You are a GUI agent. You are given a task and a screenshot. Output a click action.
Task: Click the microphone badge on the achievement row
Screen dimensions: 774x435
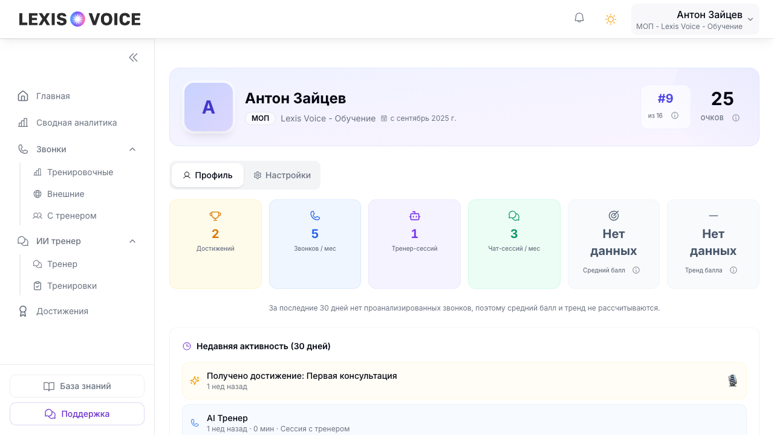coord(732,381)
